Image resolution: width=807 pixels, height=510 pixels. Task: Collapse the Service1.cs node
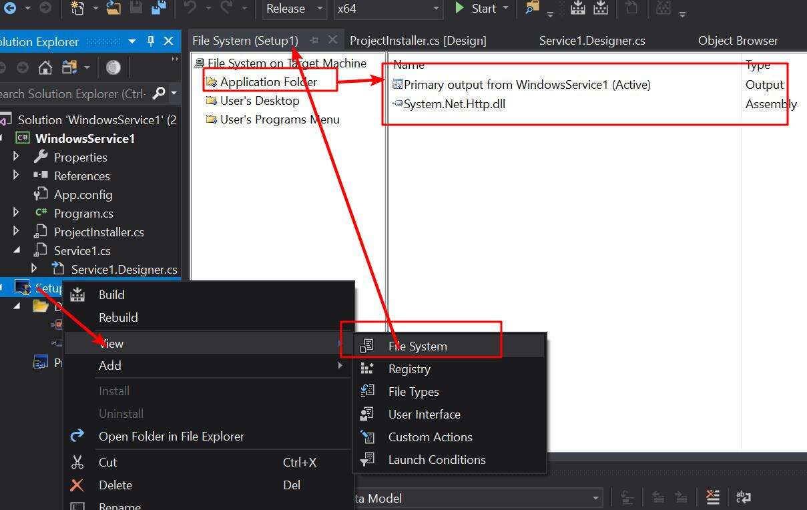pos(17,250)
